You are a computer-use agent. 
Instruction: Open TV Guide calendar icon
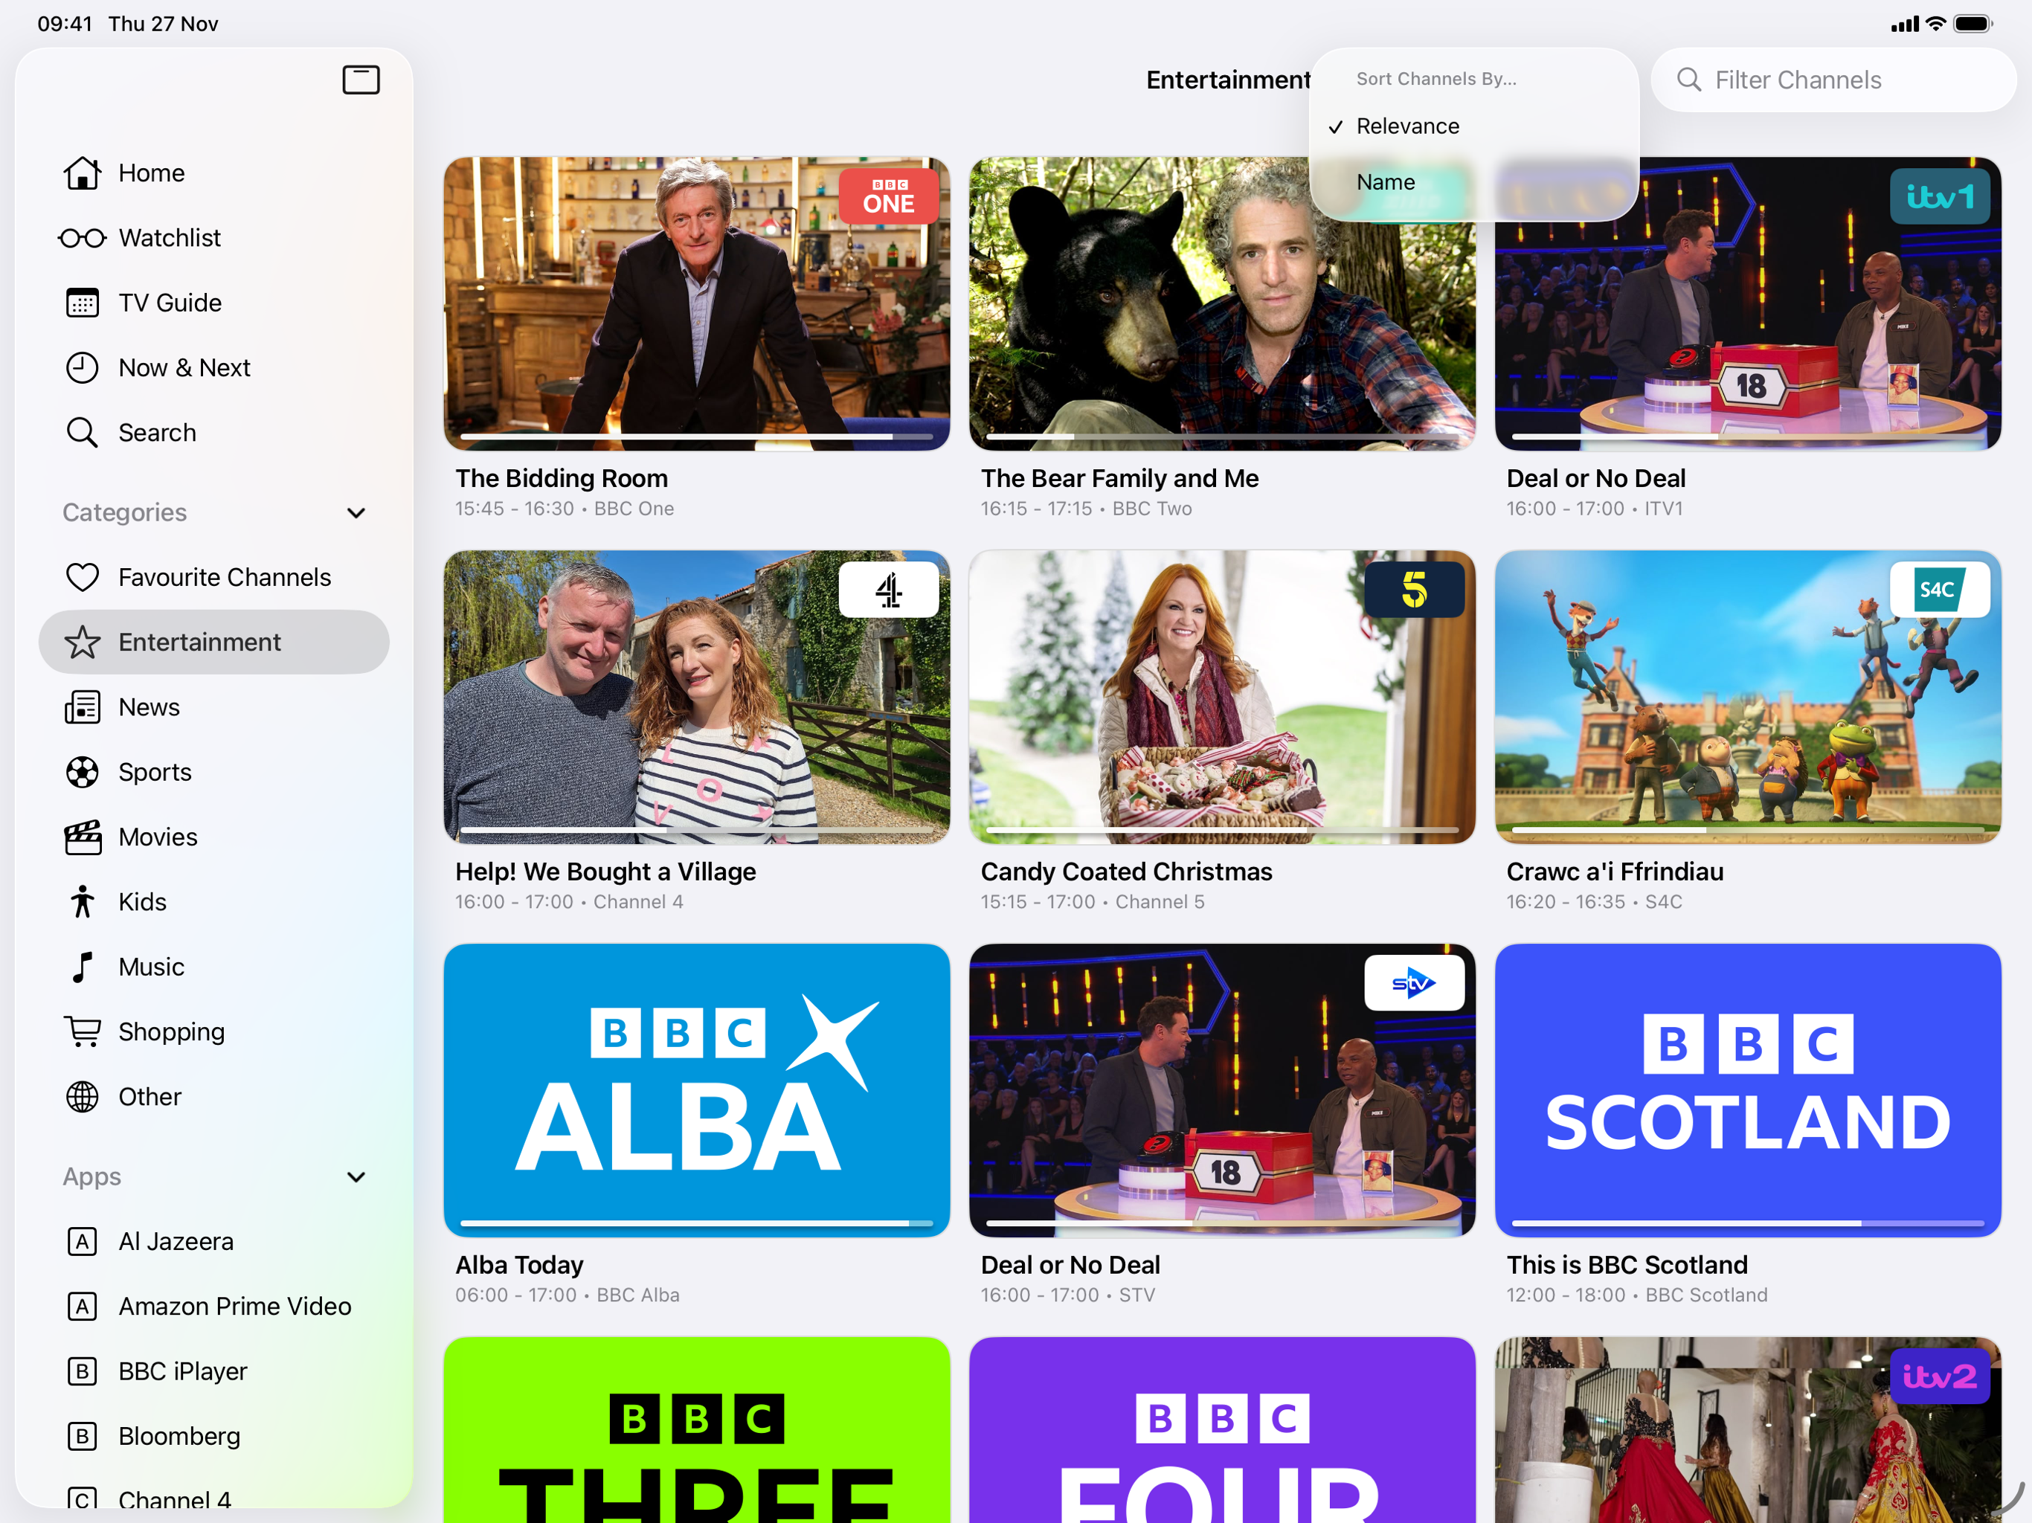82,303
